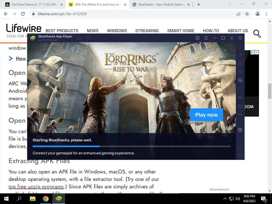Reload the Lifewire page
The height and width of the screenshot is (204, 272).
(23, 14)
